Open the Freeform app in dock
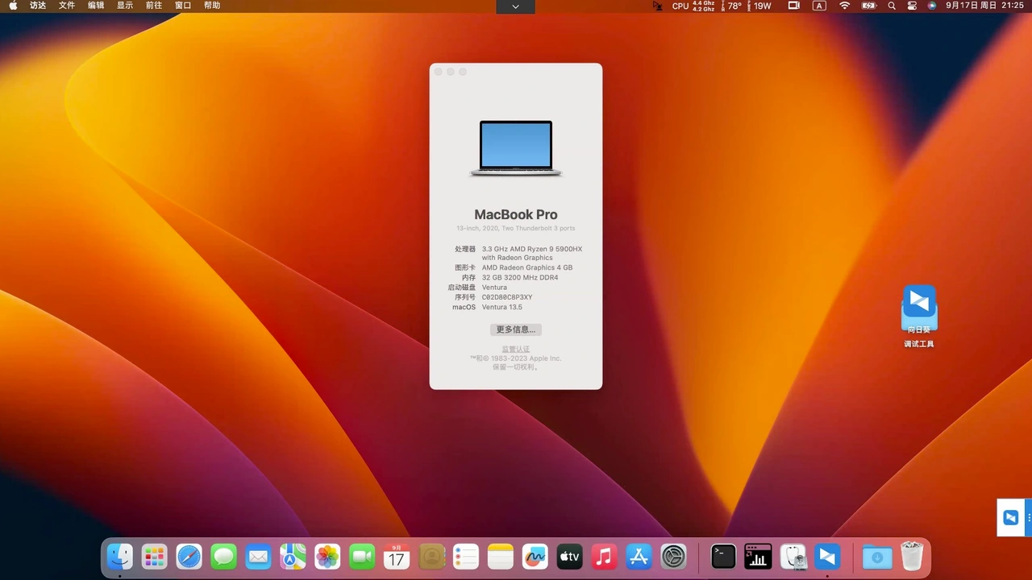The width and height of the screenshot is (1032, 580). pos(535,557)
